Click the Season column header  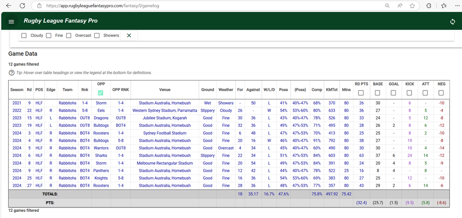pos(17,90)
